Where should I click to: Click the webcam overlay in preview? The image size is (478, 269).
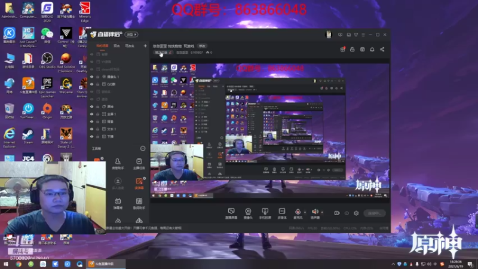click(x=177, y=162)
